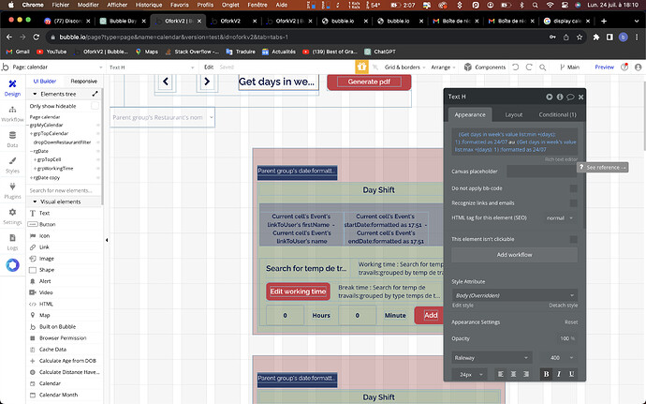This screenshot has width=646, height=404.
Task: Enable Only show hideable checkbox
Action: pos(95,106)
